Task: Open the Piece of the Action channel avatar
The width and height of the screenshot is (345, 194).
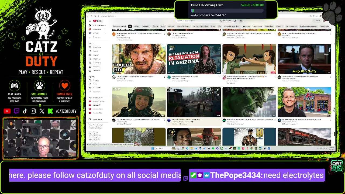Action: pos(114,34)
